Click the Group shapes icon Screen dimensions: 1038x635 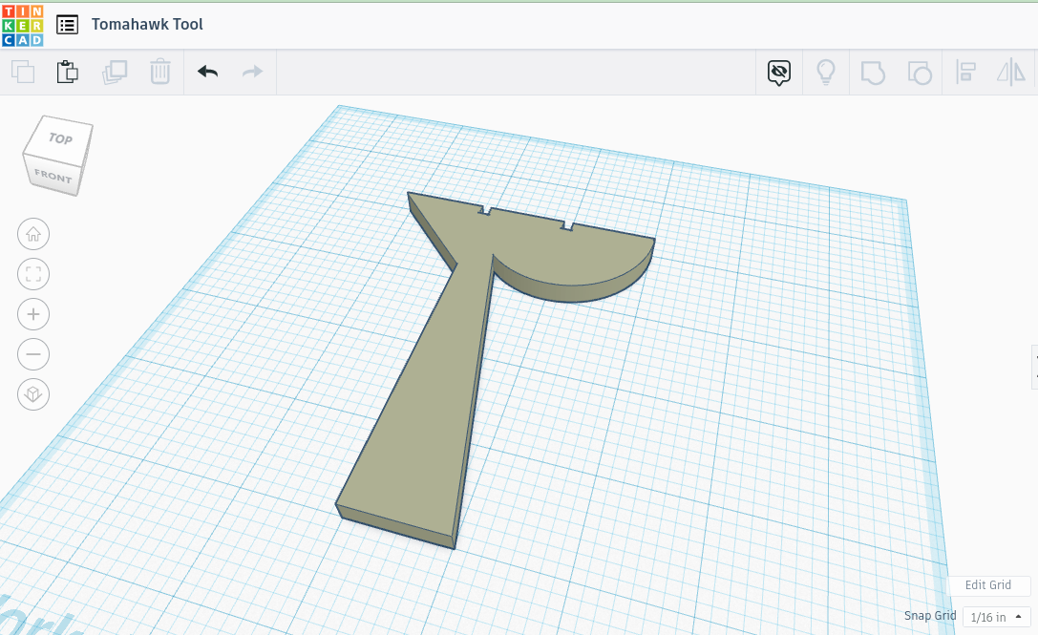(x=873, y=72)
